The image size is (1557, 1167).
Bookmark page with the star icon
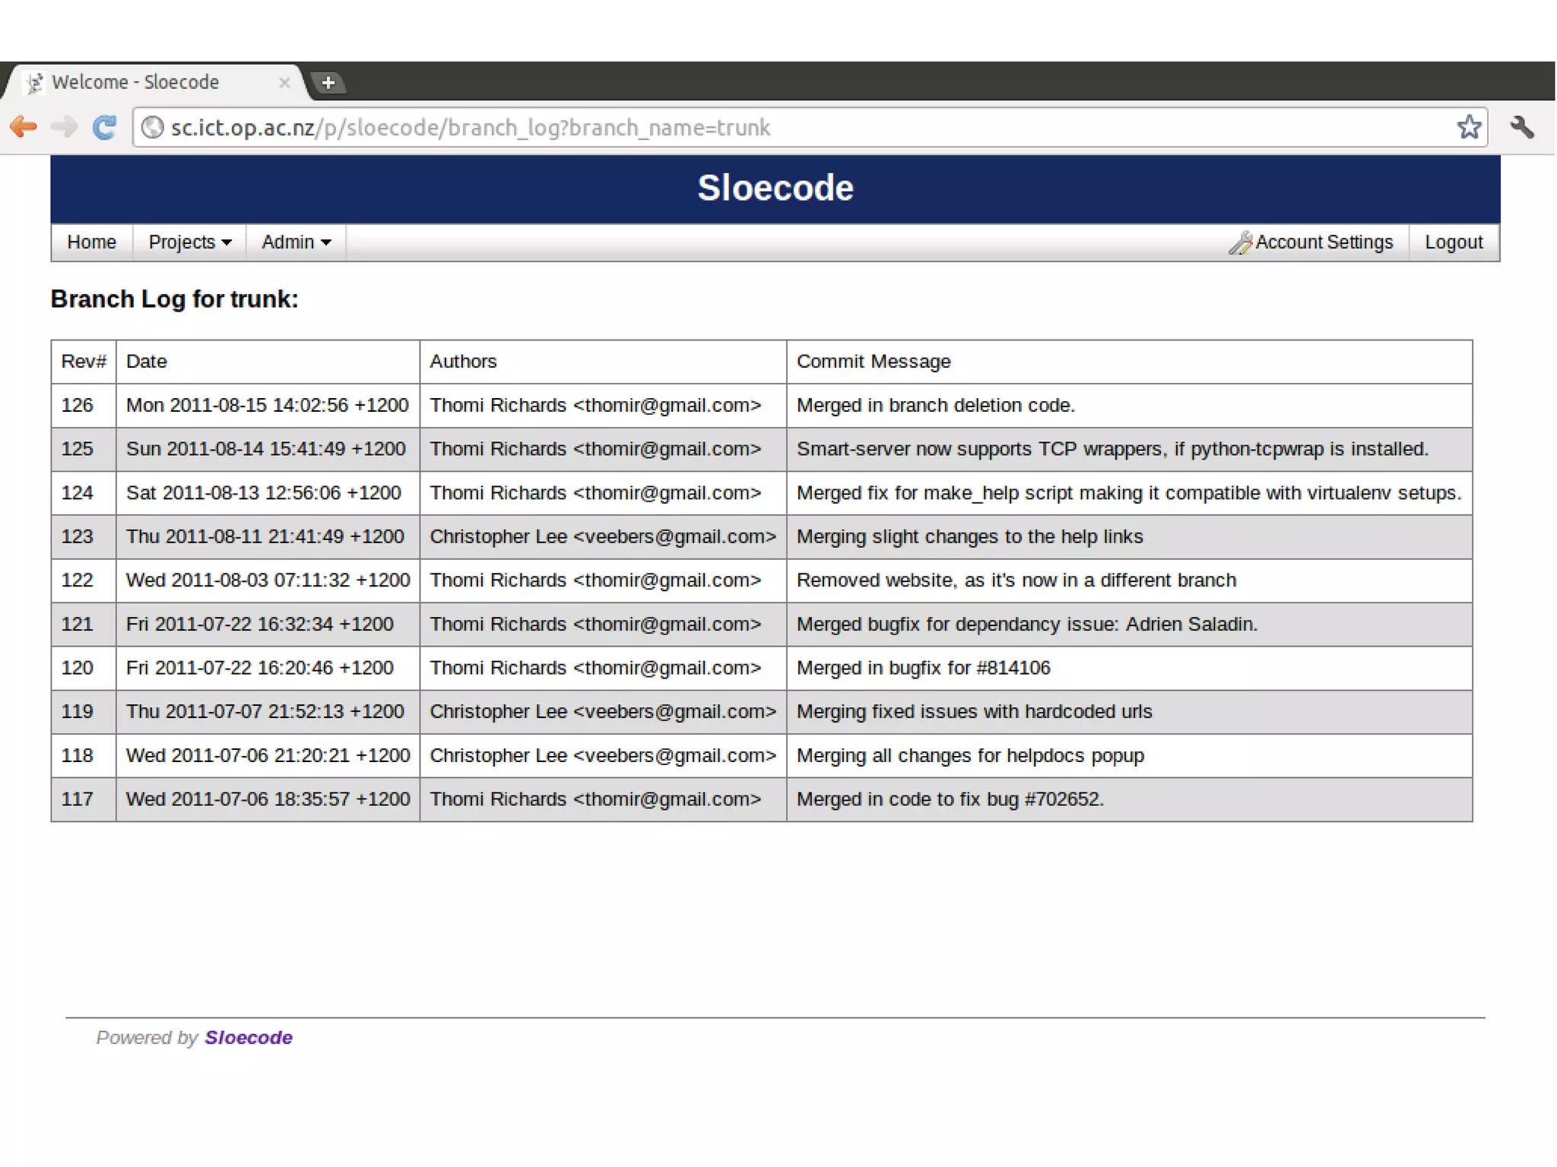[x=1469, y=127]
